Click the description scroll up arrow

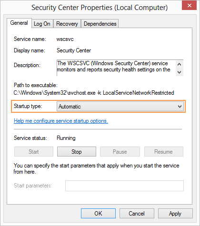click(x=180, y=64)
